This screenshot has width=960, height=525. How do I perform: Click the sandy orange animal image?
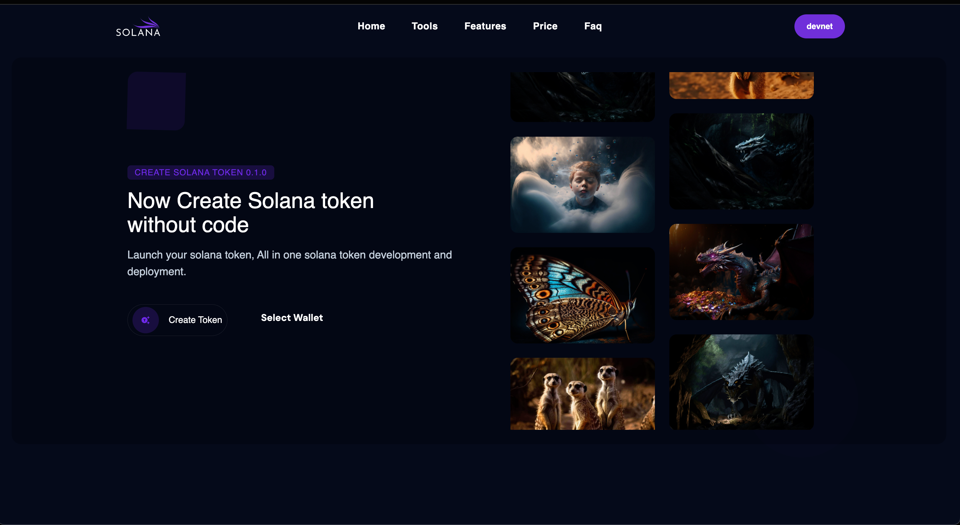(x=741, y=85)
